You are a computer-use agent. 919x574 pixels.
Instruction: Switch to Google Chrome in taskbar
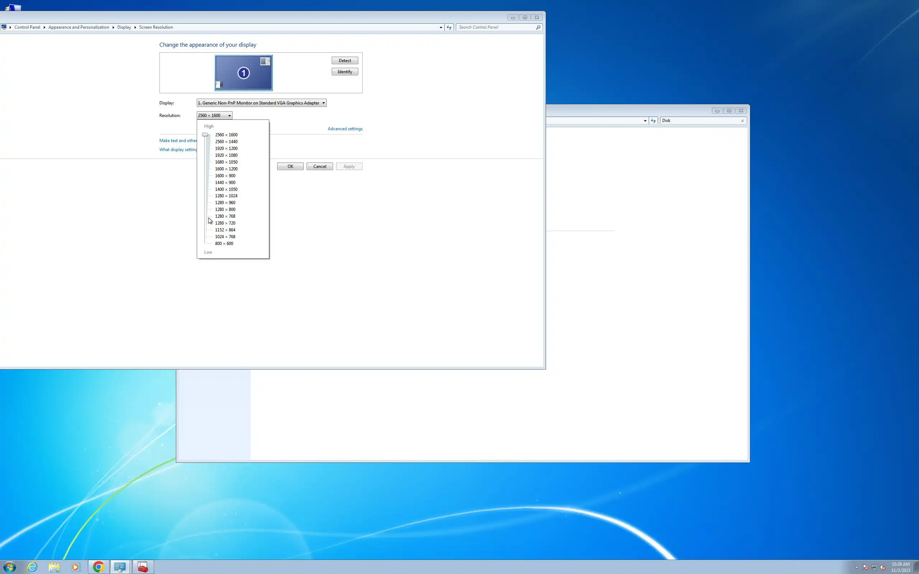coord(98,567)
